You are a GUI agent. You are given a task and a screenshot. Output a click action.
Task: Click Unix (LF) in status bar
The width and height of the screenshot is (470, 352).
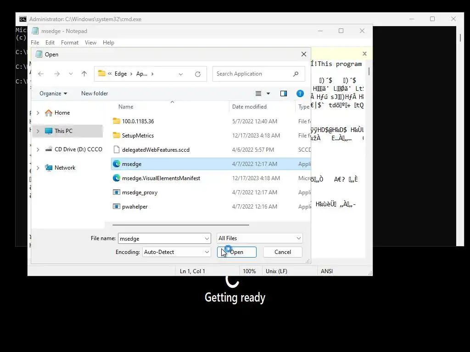(276, 271)
